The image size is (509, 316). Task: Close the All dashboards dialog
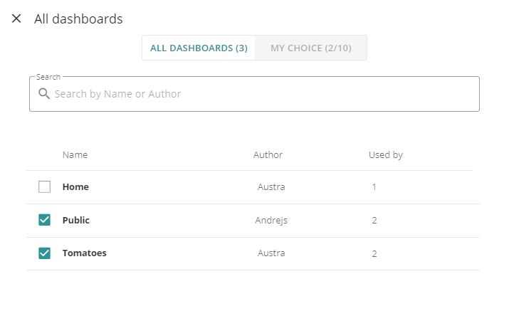point(16,19)
